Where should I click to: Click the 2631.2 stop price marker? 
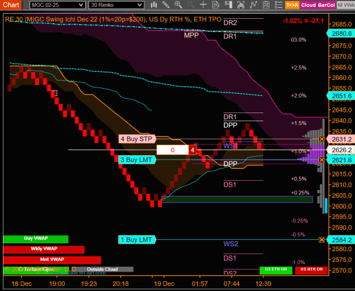coord(340,139)
